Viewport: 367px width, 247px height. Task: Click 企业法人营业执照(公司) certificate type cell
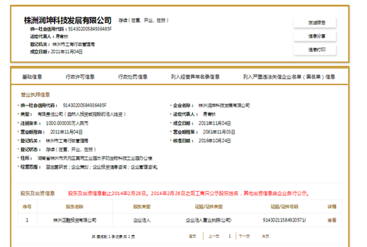[x=209, y=220]
